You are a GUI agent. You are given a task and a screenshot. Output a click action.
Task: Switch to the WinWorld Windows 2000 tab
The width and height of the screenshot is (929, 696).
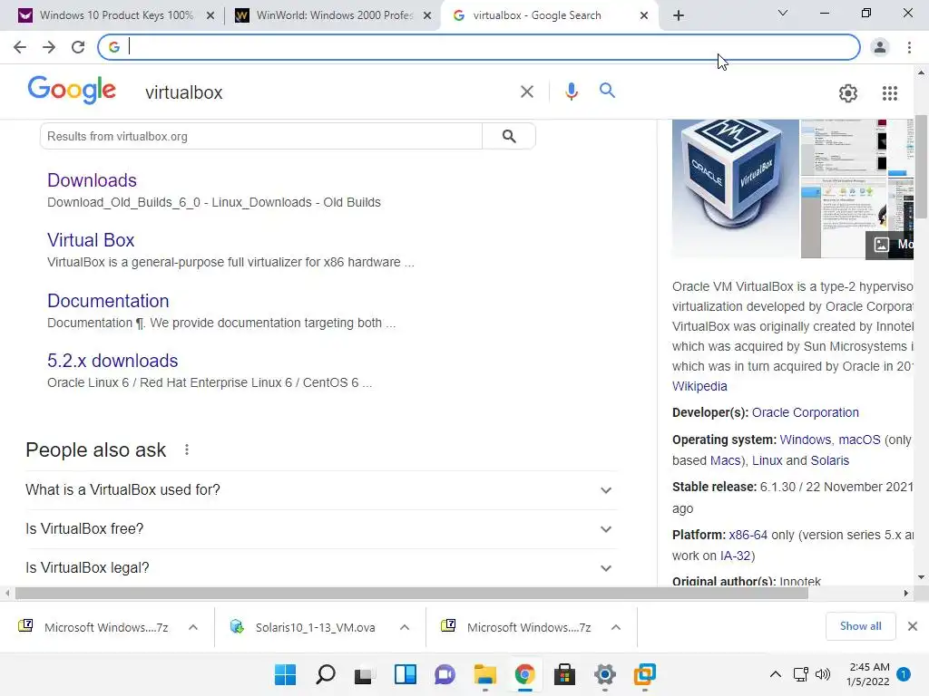(x=332, y=15)
